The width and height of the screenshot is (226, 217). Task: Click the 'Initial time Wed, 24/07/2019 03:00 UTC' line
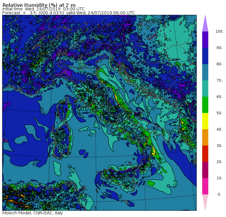(x=43, y=9)
